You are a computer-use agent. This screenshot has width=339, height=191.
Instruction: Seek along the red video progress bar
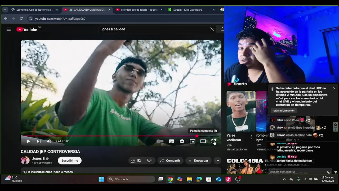(121, 136)
